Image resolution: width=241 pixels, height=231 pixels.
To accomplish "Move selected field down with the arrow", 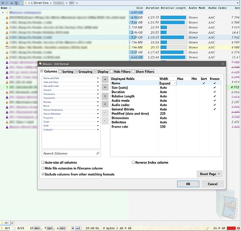I will (x=105, y=104).
